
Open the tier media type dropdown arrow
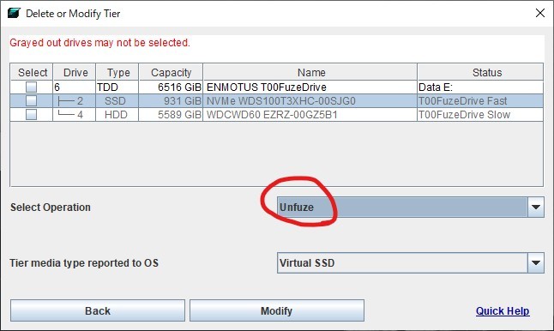click(x=536, y=262)
